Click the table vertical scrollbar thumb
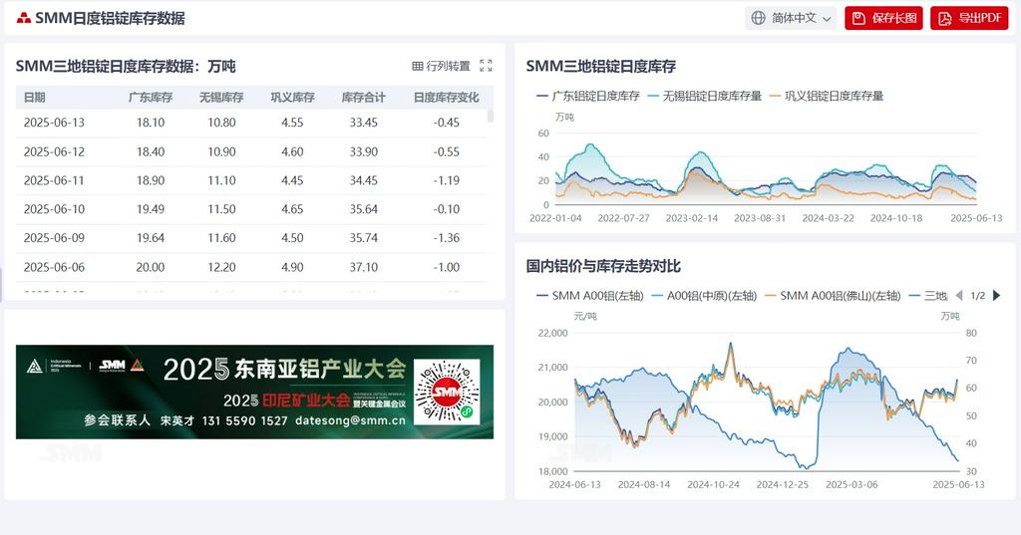 click(491, 116)
